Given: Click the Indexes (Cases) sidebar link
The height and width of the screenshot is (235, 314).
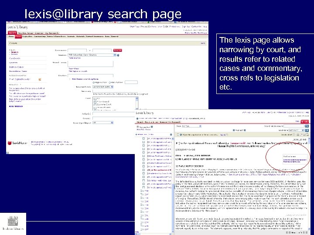Looking at the screenshot, I should point(17,67).
